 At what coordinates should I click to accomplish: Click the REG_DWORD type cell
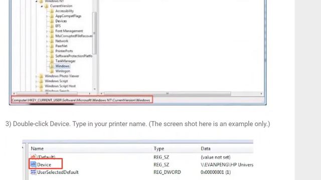167,172
